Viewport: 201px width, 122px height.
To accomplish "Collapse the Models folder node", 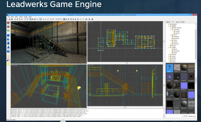I will click(169, 26).
